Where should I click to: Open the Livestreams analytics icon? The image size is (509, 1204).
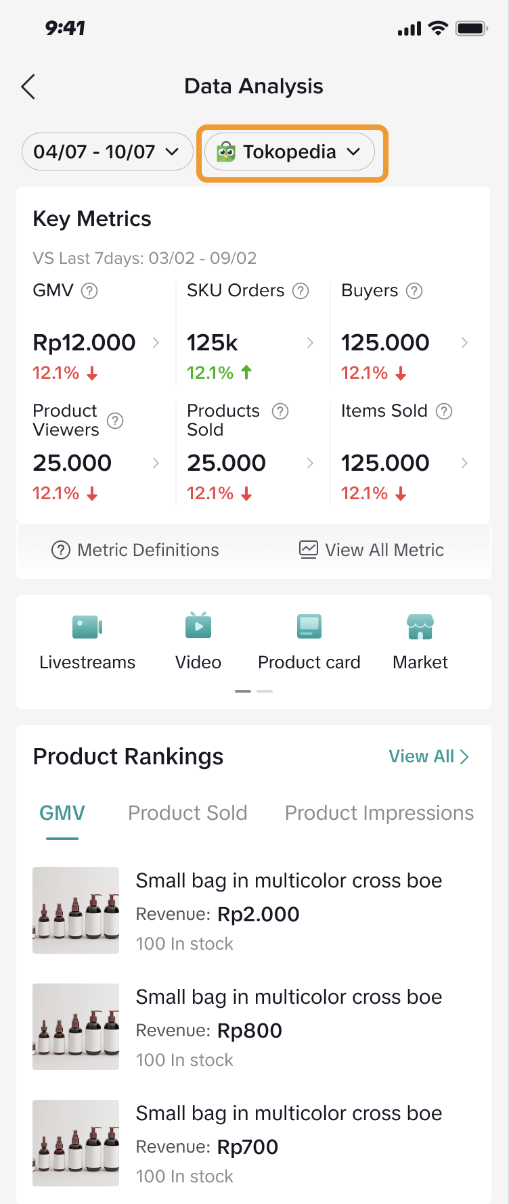87,627
